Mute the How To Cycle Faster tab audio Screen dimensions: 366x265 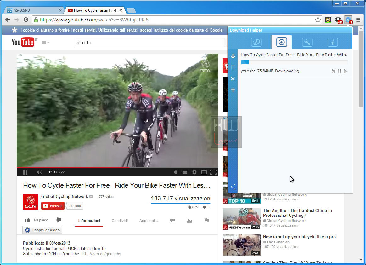pyautogui.click(x=116, y=10)
